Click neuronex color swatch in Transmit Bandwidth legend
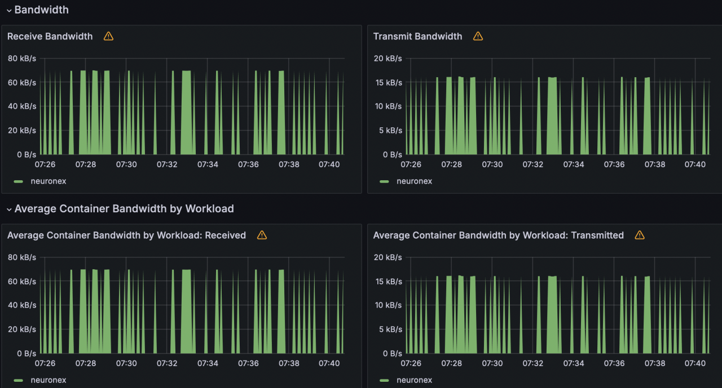Screen dimensions: 722x388 coord(385,181)
